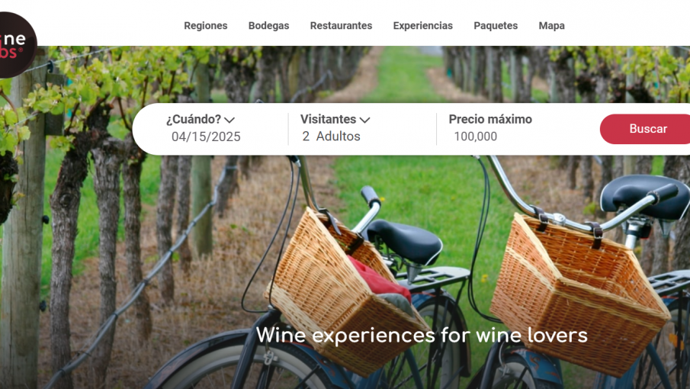This screenshot has height=389, width=690.
Task: Open the Regiones menu item
Action: 206,25
